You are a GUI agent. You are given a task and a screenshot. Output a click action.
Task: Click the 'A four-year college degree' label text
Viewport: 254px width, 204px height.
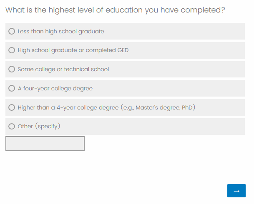coord(55,88)
